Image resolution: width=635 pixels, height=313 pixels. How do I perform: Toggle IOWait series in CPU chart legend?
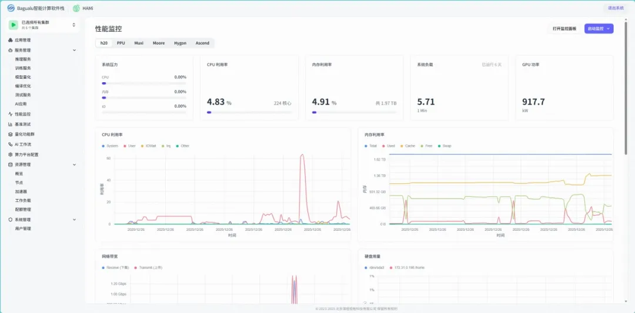point(149,146)
